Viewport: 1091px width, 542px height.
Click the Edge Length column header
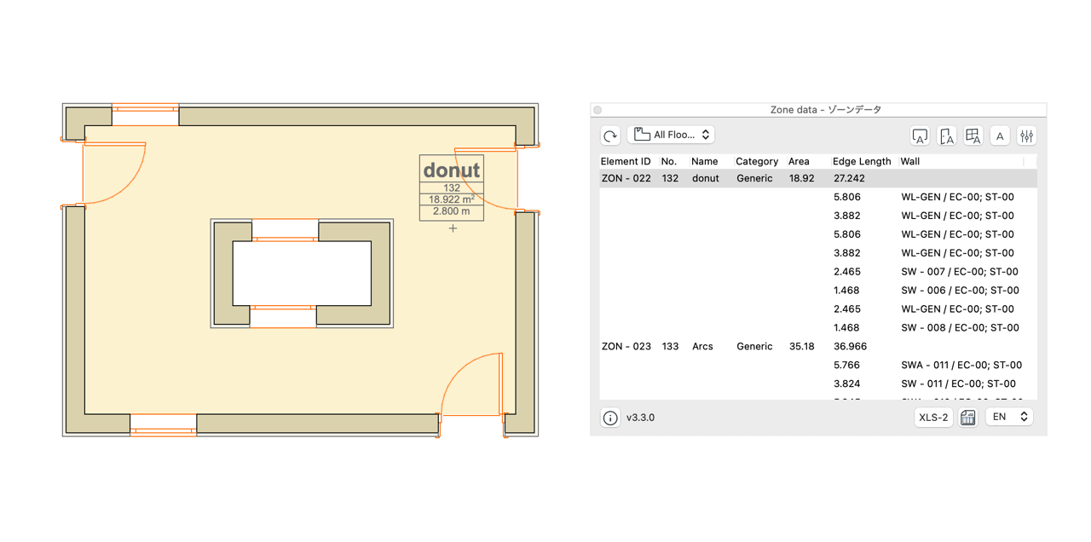(x=862, y=161)
